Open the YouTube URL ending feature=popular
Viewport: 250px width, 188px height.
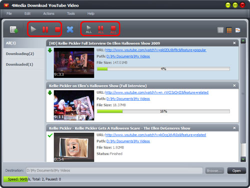[x=156, y=50]
